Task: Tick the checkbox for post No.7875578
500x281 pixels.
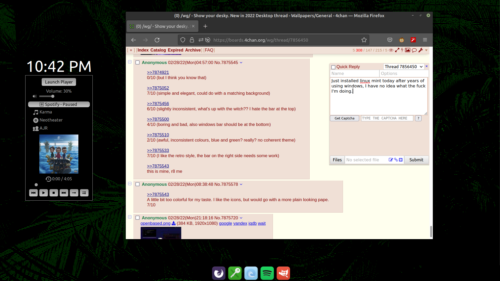Action: tap(137, 184)
